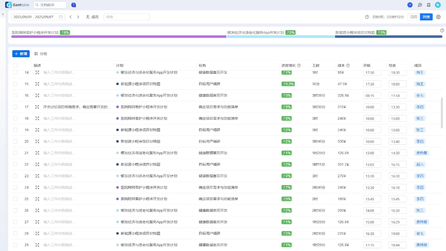Viewport: 446px width, 251px height.
Task: Click the help icon beside progress bars
Action: [x=442, y=31]
